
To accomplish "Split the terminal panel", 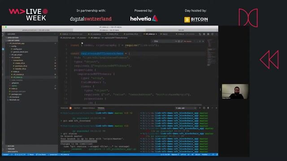I will point(204,108).
